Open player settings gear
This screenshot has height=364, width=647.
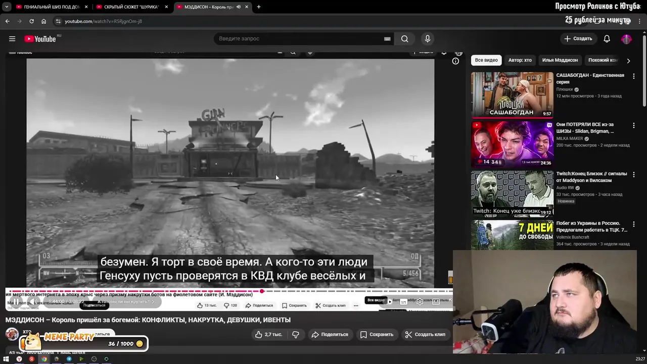pos(420,302)
